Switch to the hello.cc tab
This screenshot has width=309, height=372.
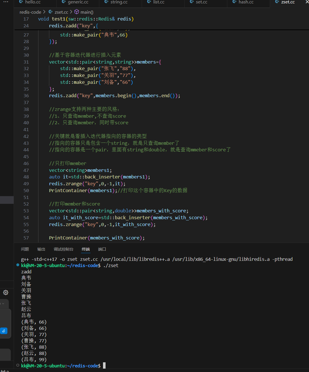pyautogui.click(x=33, y=2)
